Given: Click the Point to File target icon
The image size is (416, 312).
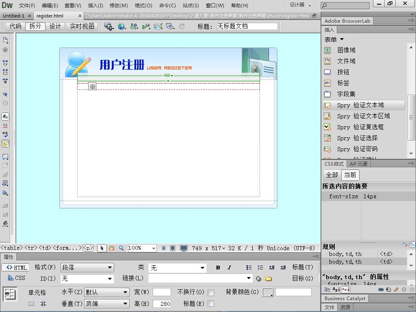Looking at the screenshot, I should [258, 279].
